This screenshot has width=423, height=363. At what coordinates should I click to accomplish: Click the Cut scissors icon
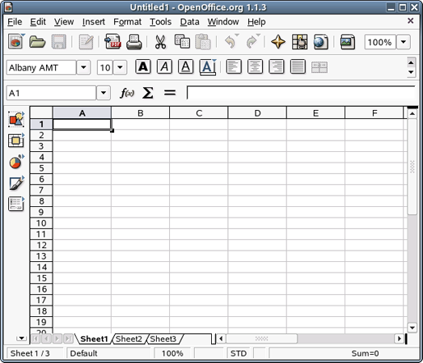click(160, 42)
